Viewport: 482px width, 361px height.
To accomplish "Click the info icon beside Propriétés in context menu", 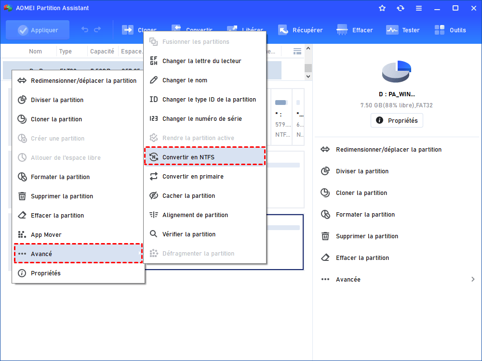I will pyautogui.click(x=22, y=273).
